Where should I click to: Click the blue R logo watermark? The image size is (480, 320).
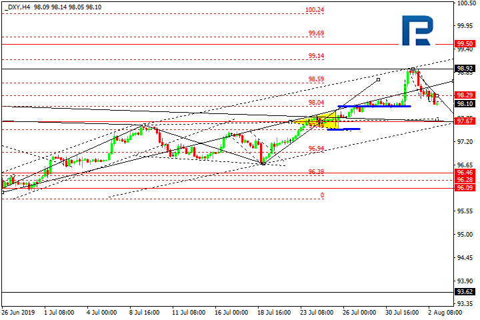coord(417,31)
